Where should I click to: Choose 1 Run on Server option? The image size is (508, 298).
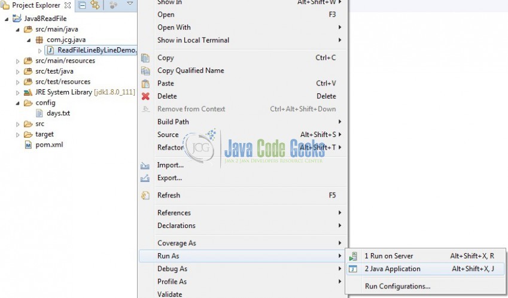425,256
